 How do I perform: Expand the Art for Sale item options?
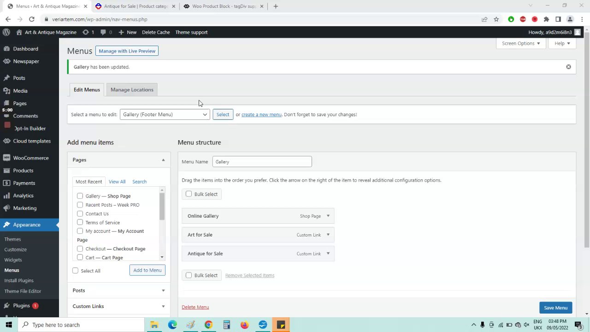point(328,235)
